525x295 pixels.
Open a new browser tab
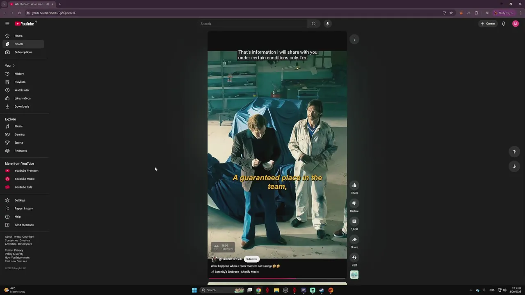60,4
